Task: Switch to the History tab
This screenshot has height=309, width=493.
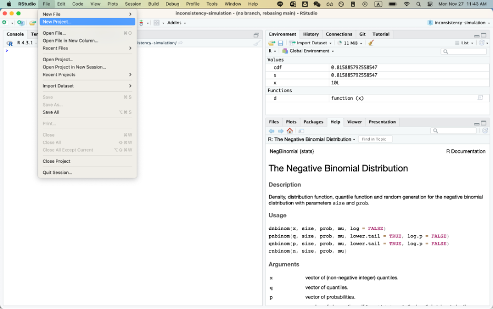Action: [x=311, y=34]
